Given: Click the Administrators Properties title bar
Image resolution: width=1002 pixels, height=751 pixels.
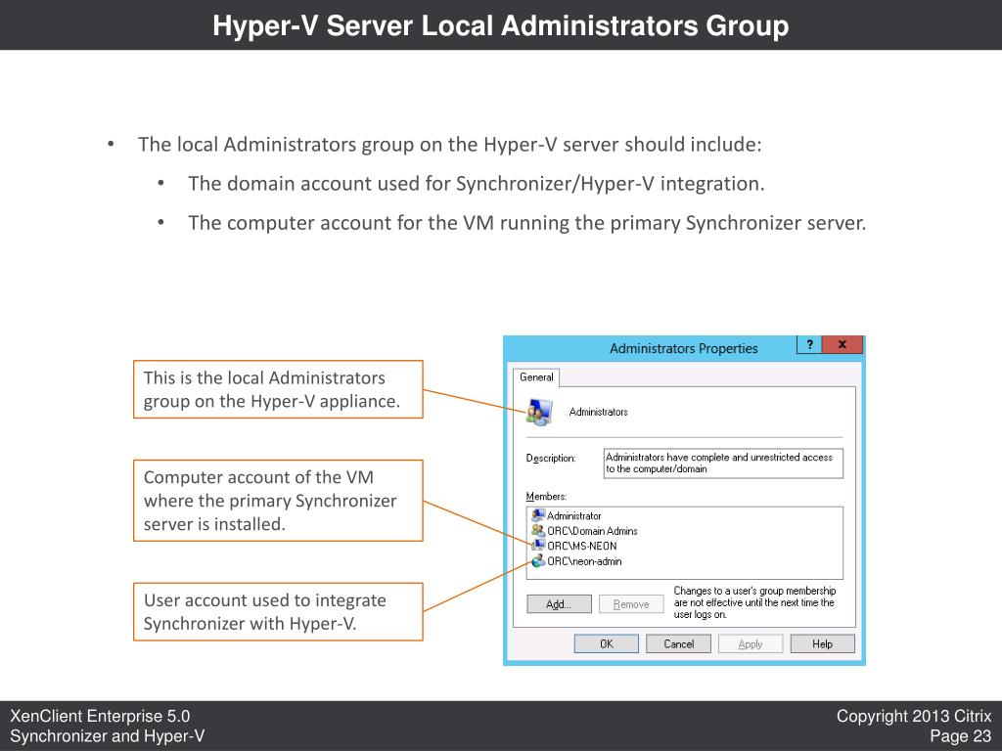Looking at the screenshot, I should coord(683,348).
